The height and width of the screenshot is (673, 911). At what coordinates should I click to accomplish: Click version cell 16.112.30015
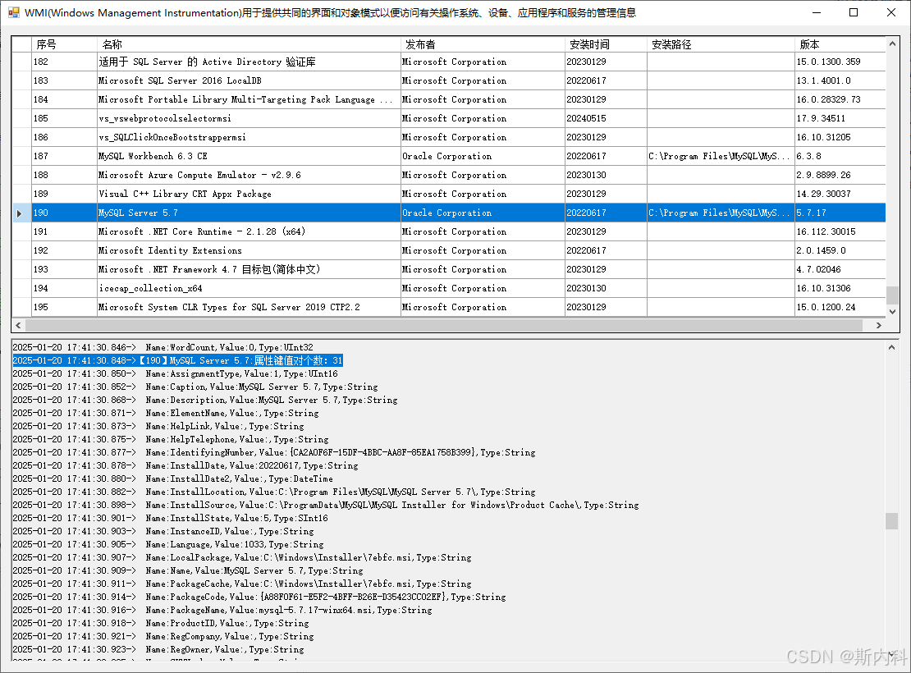pos(840,232)
